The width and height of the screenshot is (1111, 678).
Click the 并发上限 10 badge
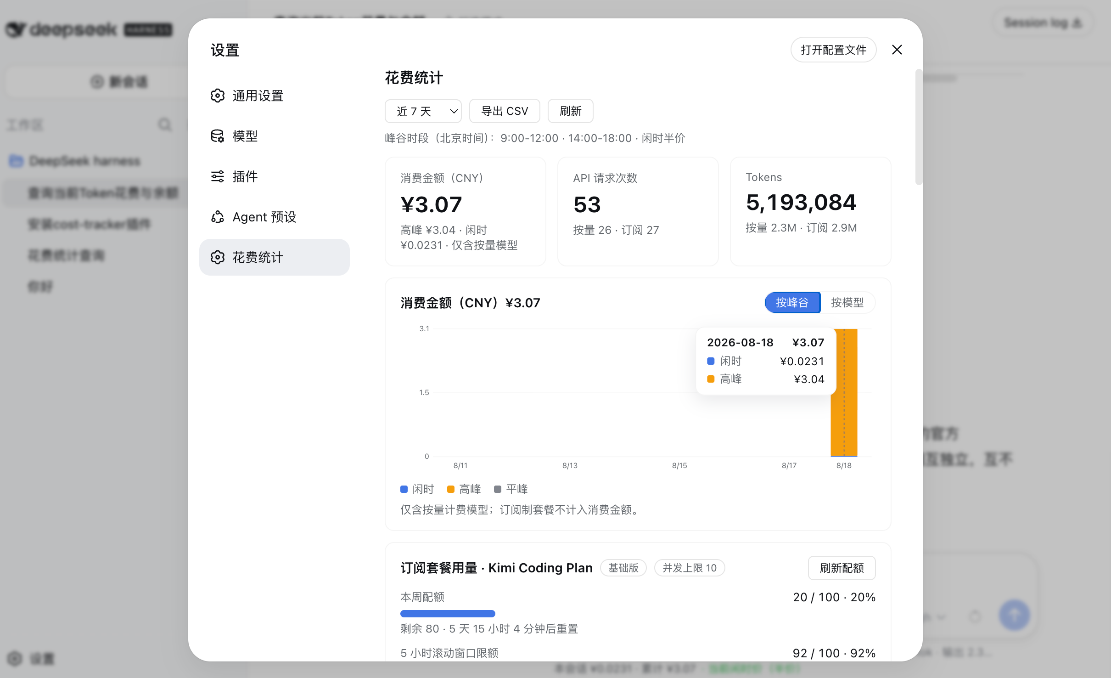coord(690,568)
